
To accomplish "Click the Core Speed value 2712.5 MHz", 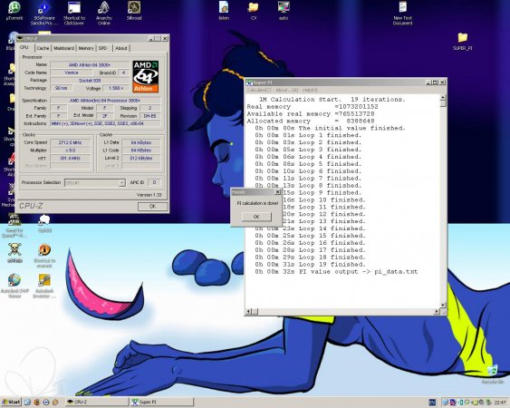I will pos(71,142).
